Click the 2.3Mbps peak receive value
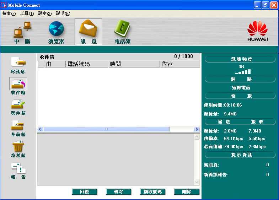 click(x=257, y=147)
